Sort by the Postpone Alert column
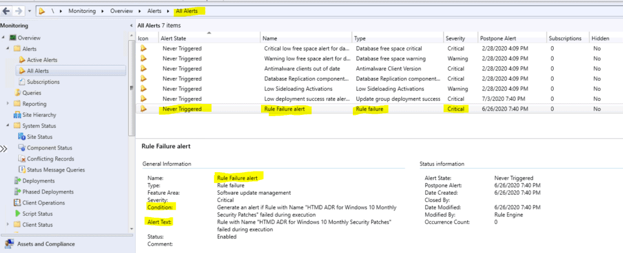The height and width of the screenshot is (253, 623). (x=512, y=38)
